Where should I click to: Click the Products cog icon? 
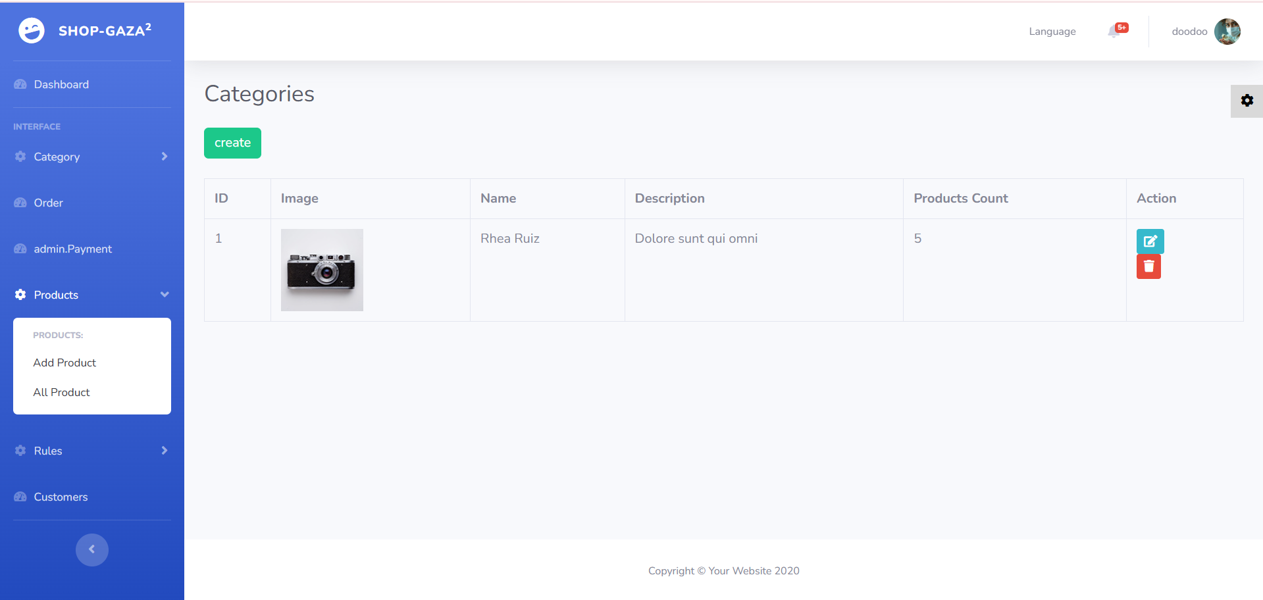click(20, 295)
